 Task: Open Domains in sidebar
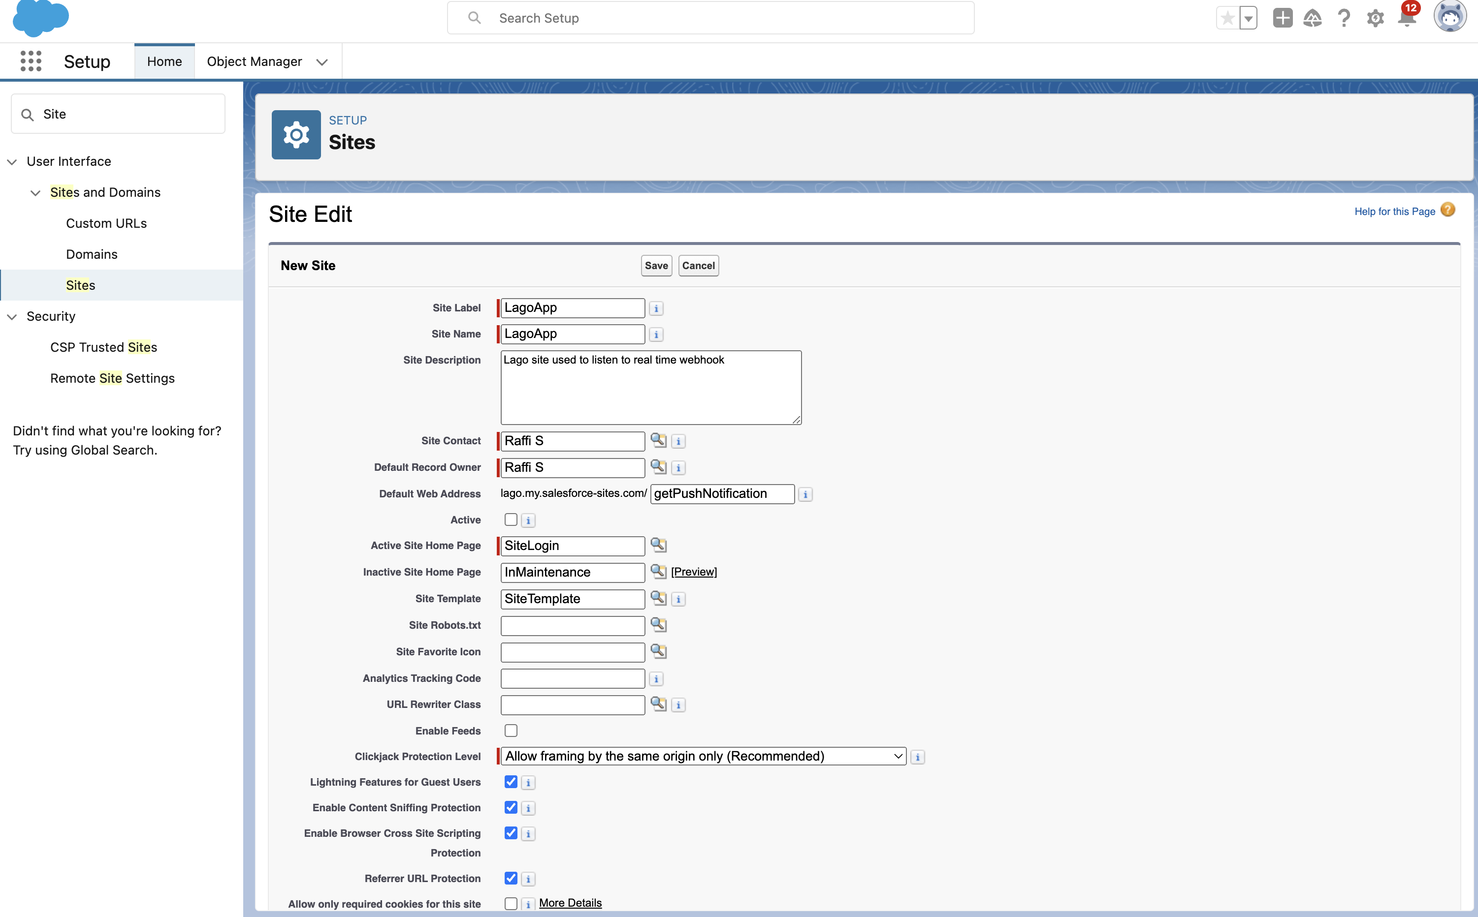pos(92,254)
